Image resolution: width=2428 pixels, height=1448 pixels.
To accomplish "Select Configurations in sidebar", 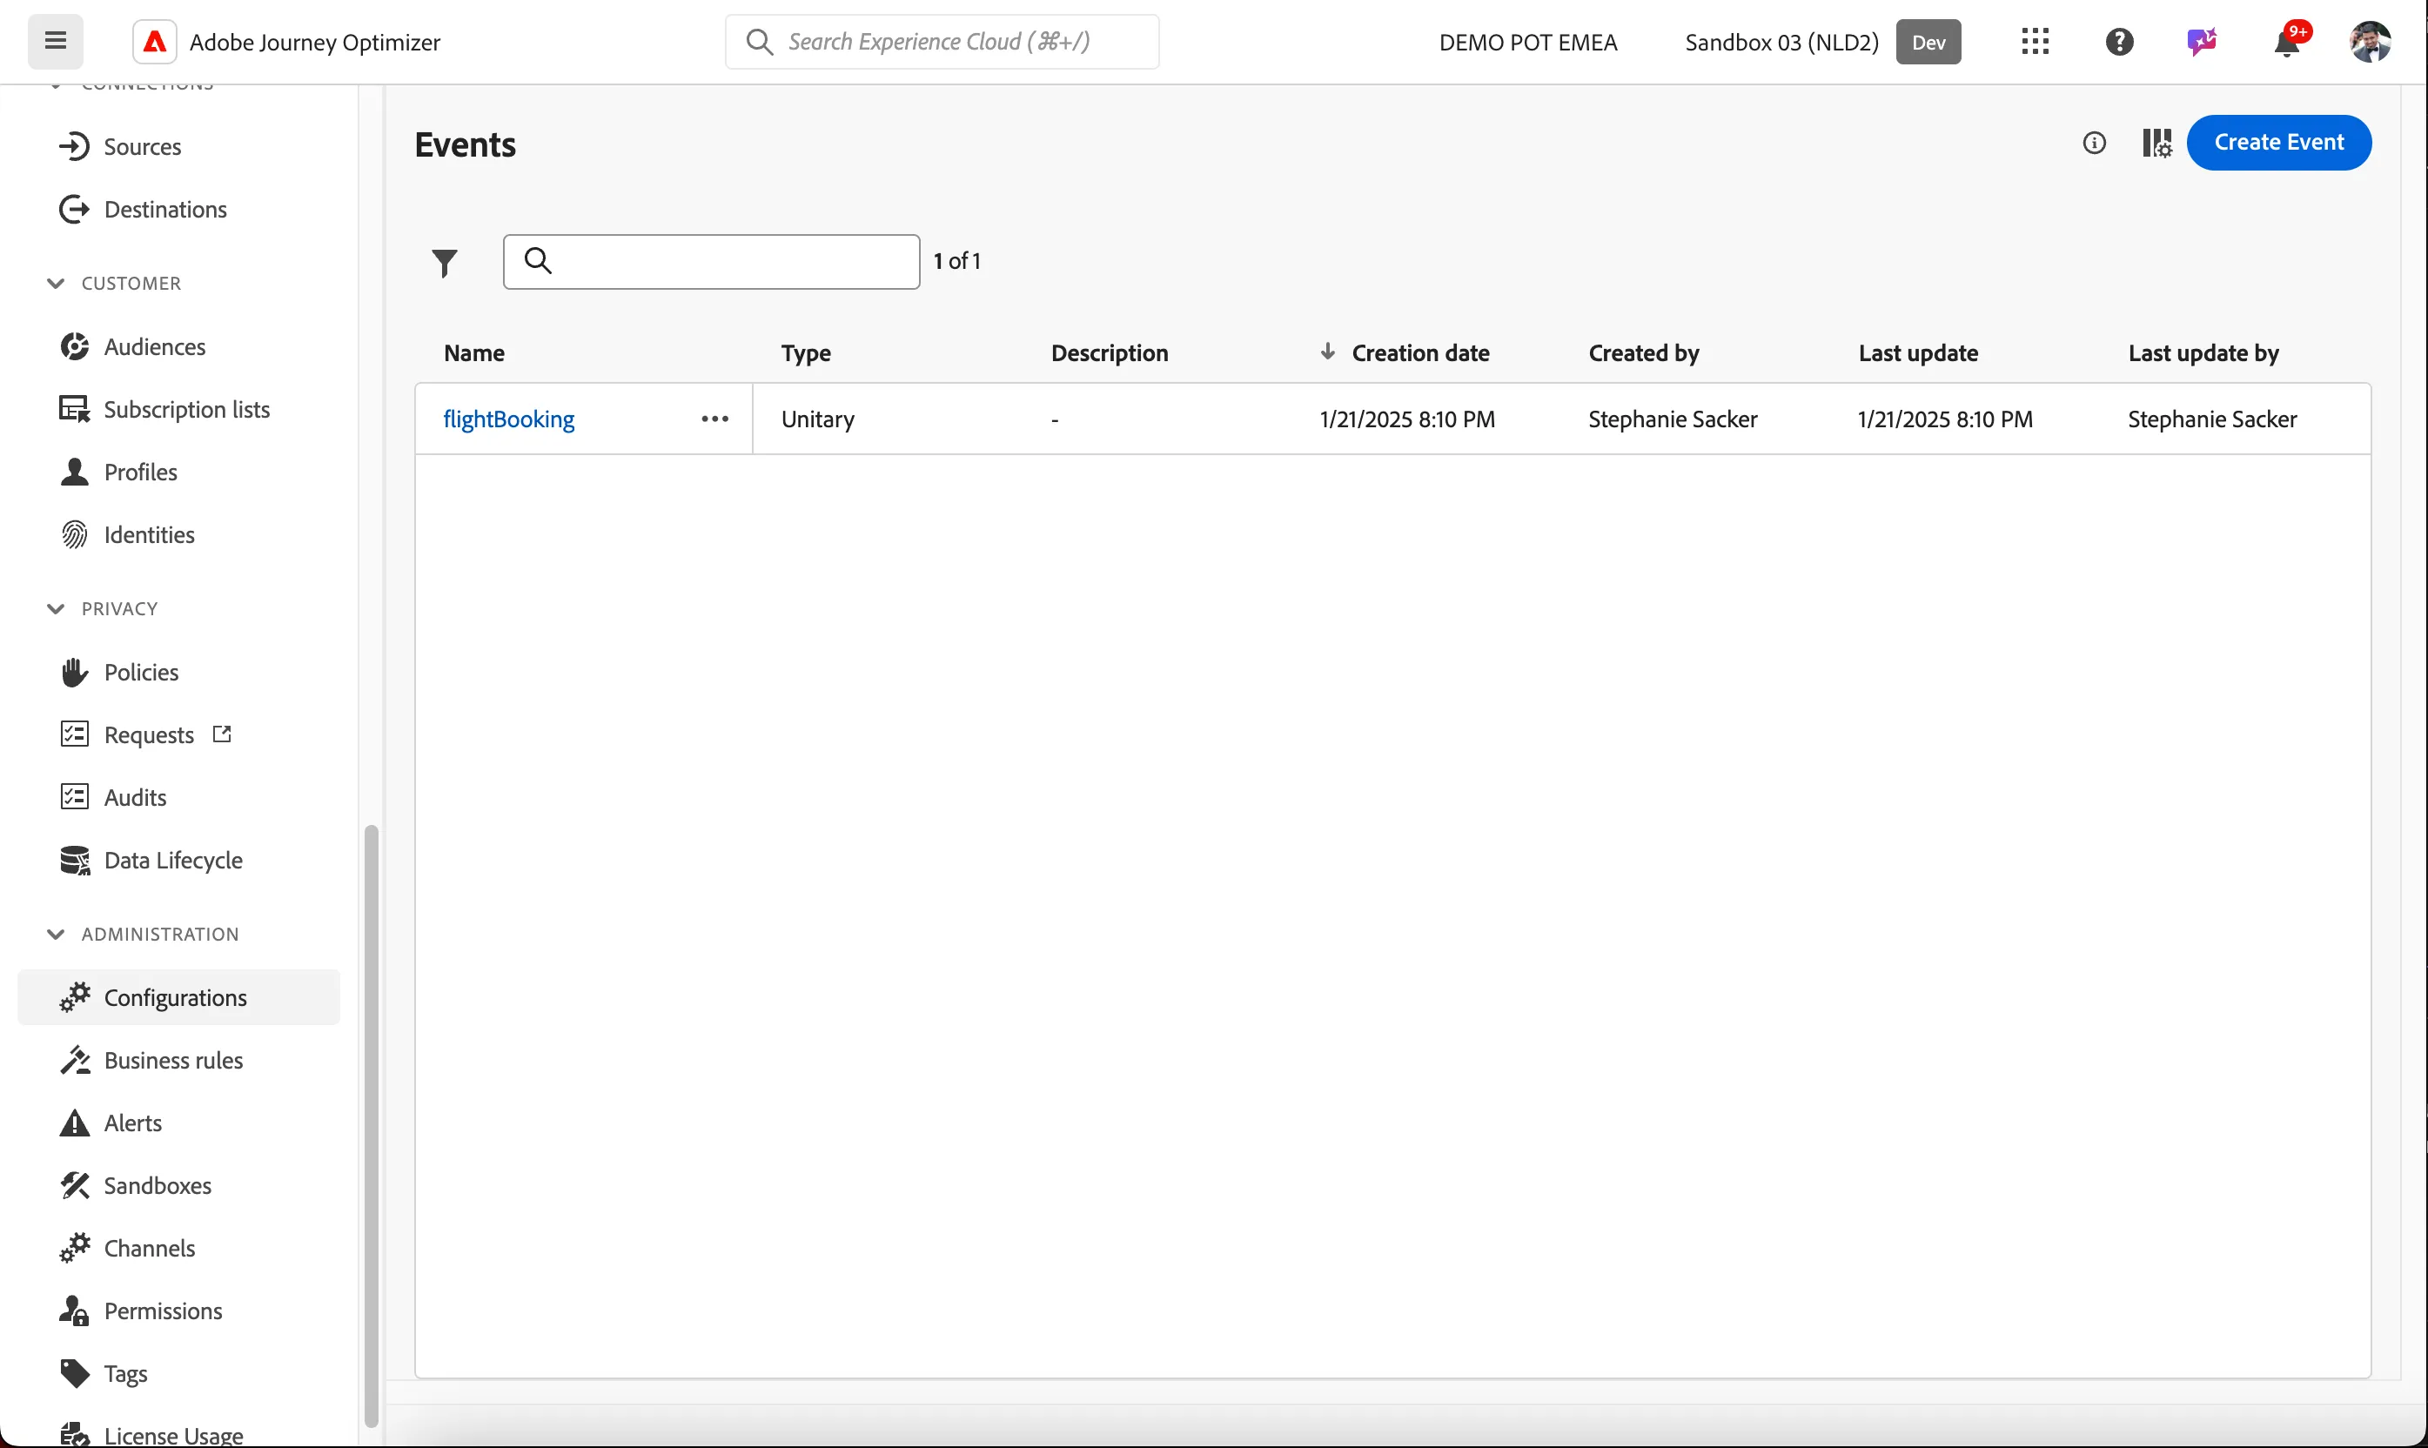I will [178, 997].
